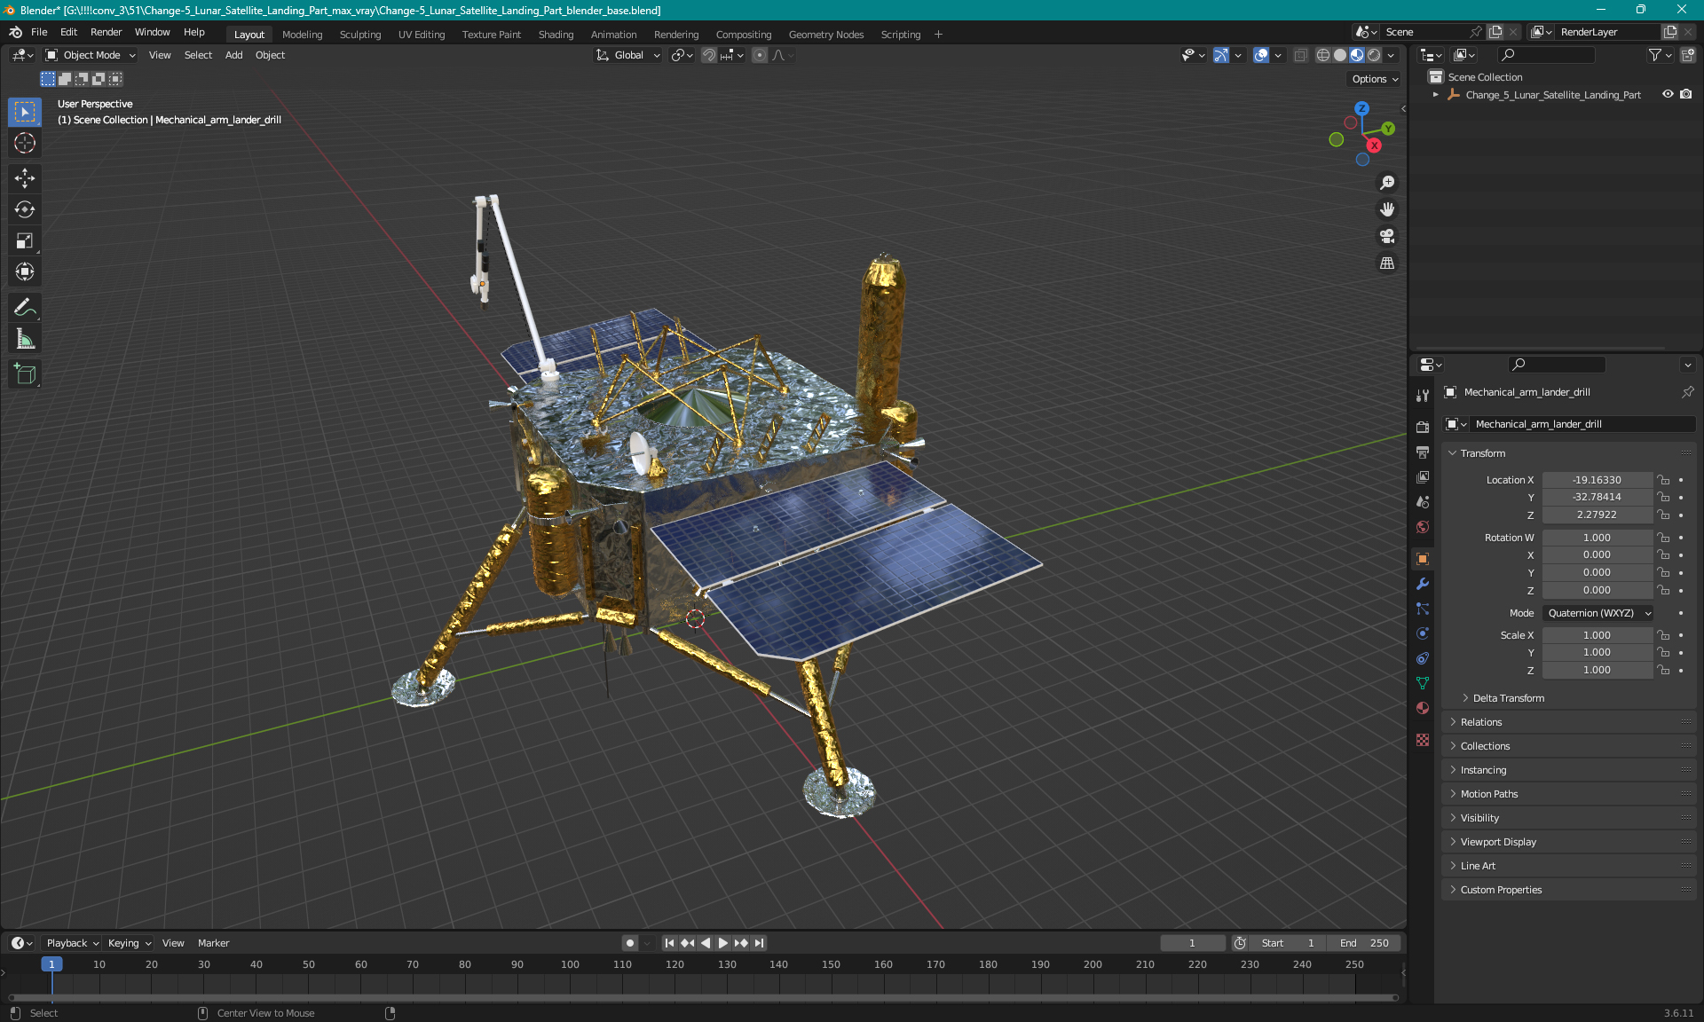The width and height of the screenshot is (1704, 1022).
Task: Activate the Transform tool
Action: pyautogui.click(x=25, y=271)
